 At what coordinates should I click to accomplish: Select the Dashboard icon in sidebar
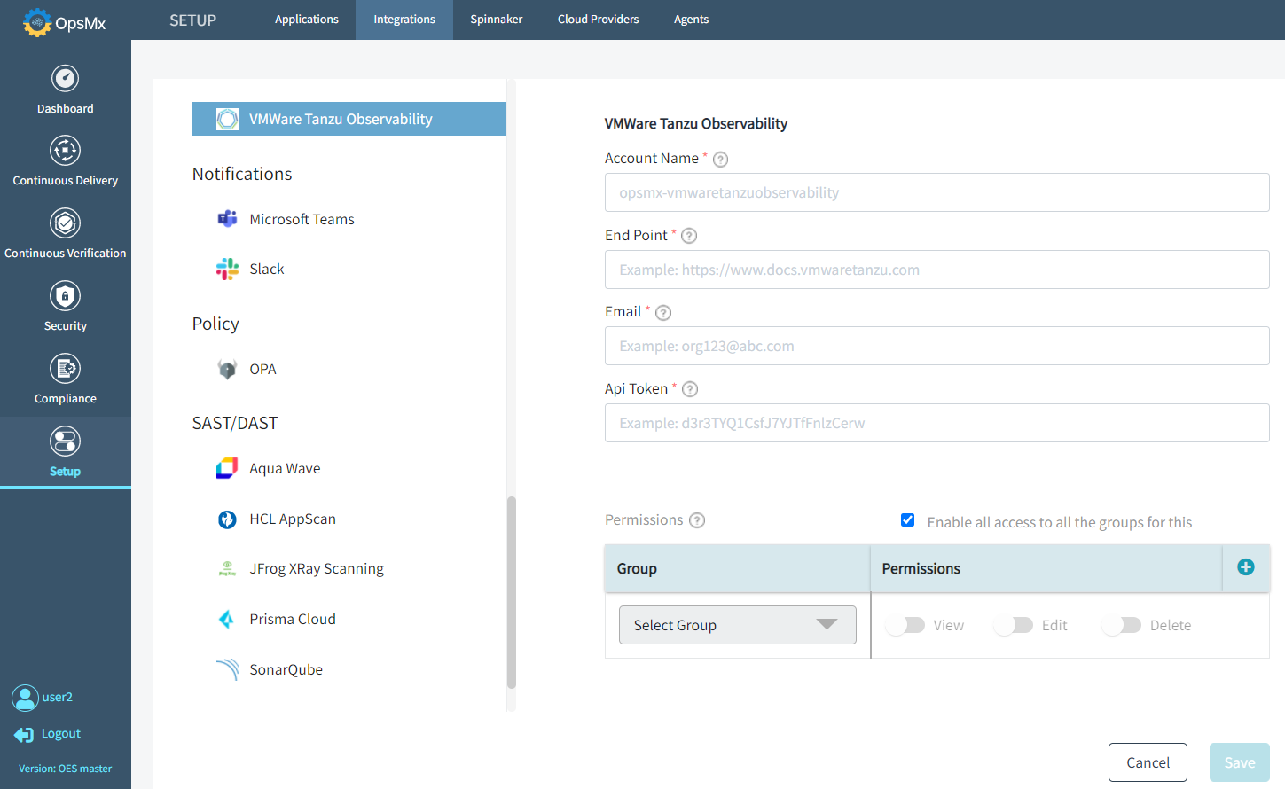pyautogui.click(x=65, y=78)
